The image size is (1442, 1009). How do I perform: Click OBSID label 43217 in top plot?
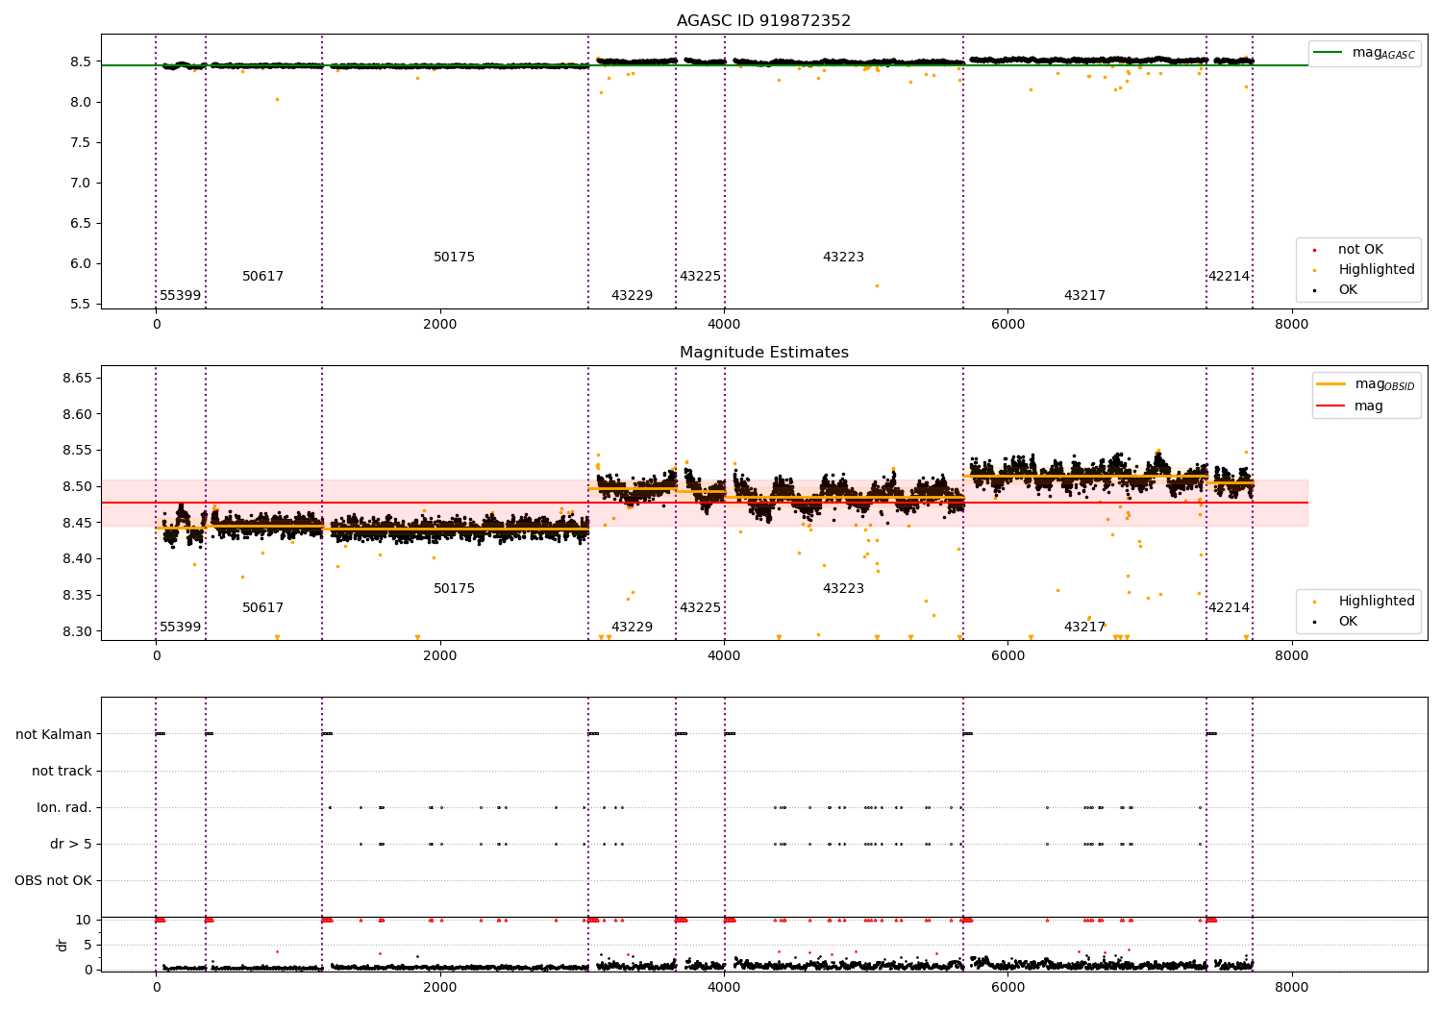click(x=1084, y=296)
